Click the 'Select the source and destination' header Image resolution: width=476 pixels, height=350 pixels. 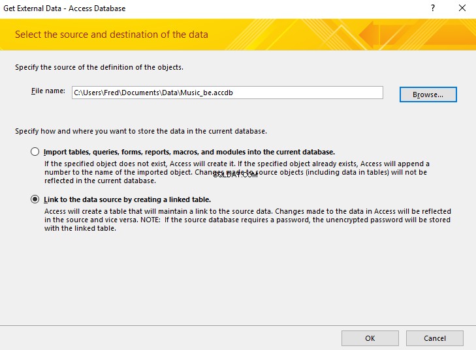[x=112, y=35]
